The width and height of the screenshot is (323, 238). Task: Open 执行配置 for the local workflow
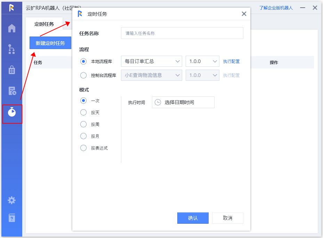pyautogui.click(x=231, y=62)
